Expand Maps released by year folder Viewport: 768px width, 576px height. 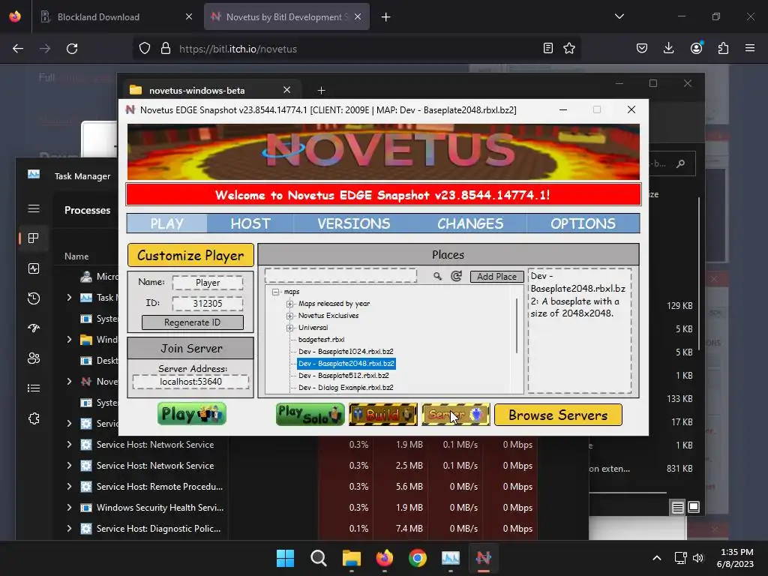click(x=290, y=304)
